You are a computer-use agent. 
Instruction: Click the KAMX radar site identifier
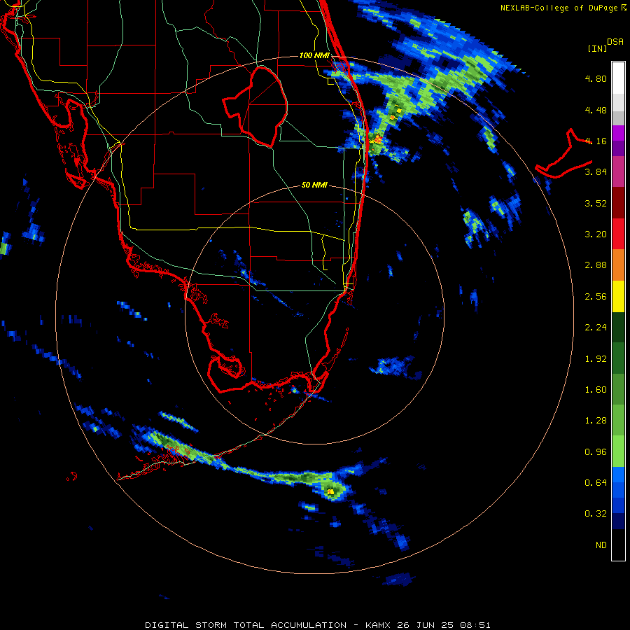379,625
